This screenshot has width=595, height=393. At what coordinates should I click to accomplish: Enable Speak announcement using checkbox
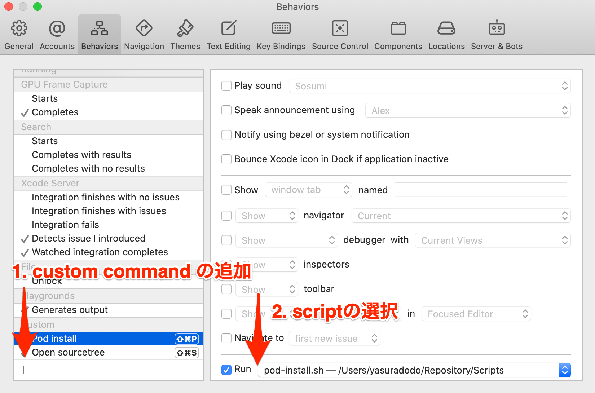[226, 110]
